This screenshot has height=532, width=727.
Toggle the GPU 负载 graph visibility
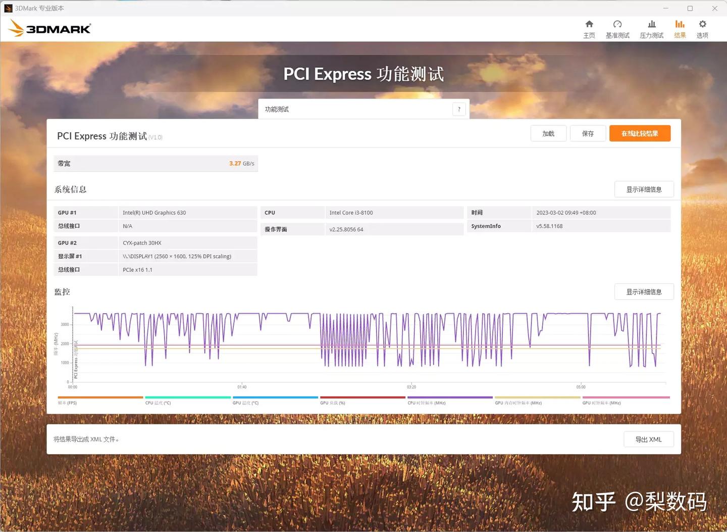pyautogui.click(x=362, y=400)
